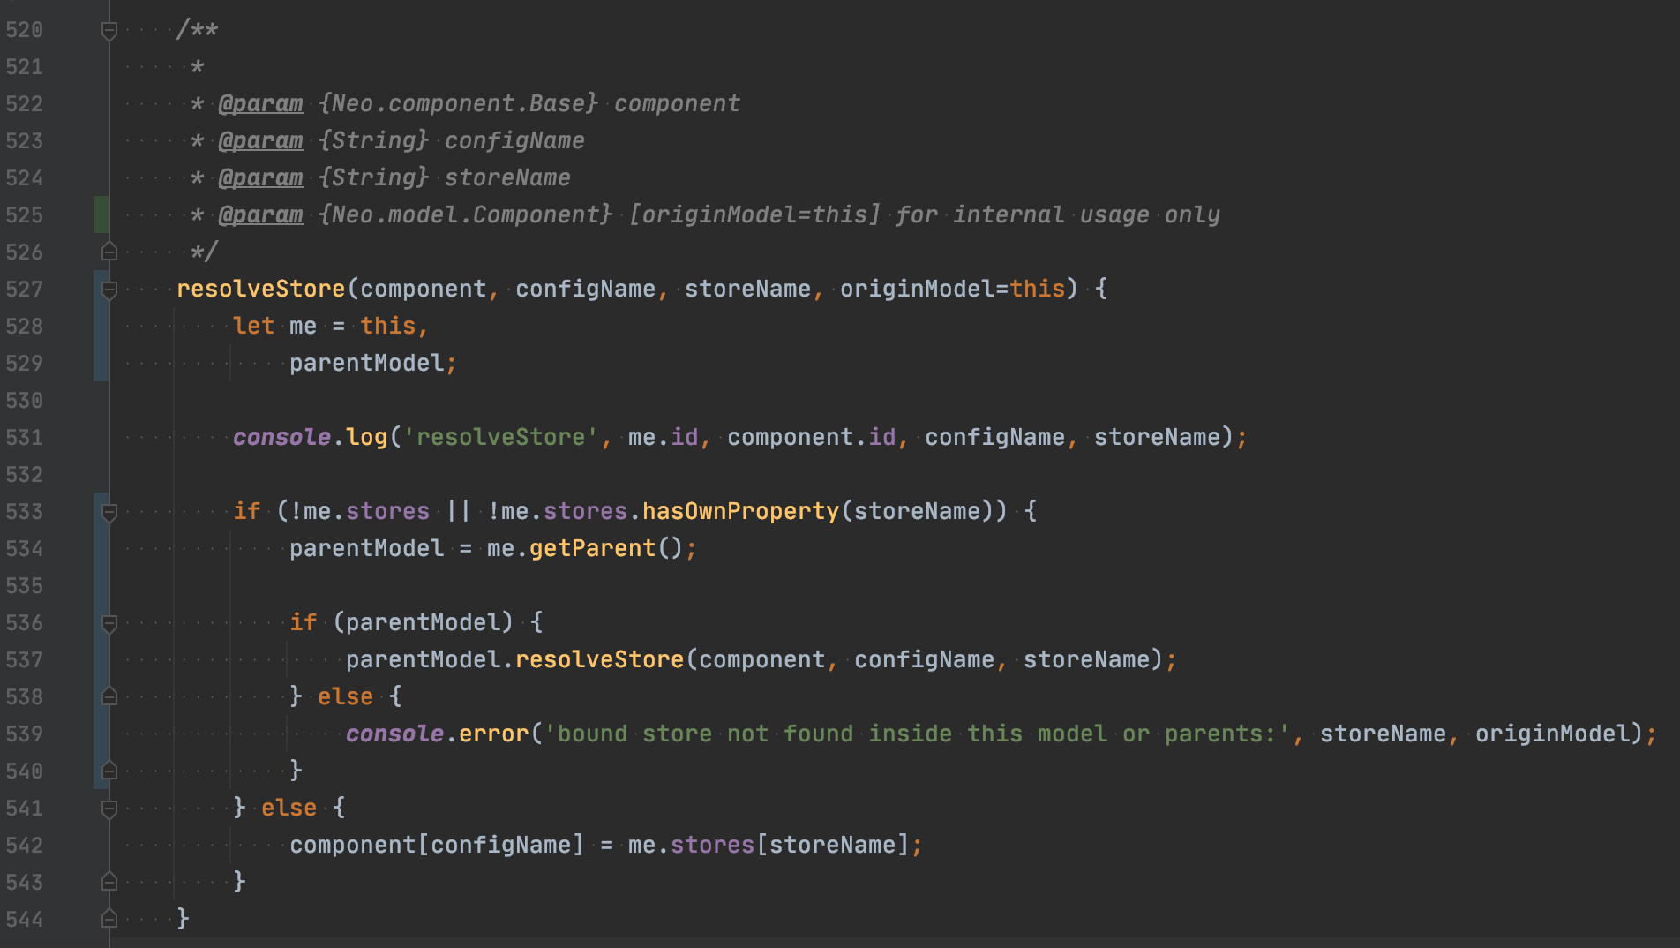Click the fold end marker on line 543

[x=109, y=883]
